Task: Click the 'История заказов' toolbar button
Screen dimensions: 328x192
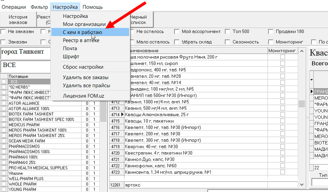Action: click(x=18, y=19)
